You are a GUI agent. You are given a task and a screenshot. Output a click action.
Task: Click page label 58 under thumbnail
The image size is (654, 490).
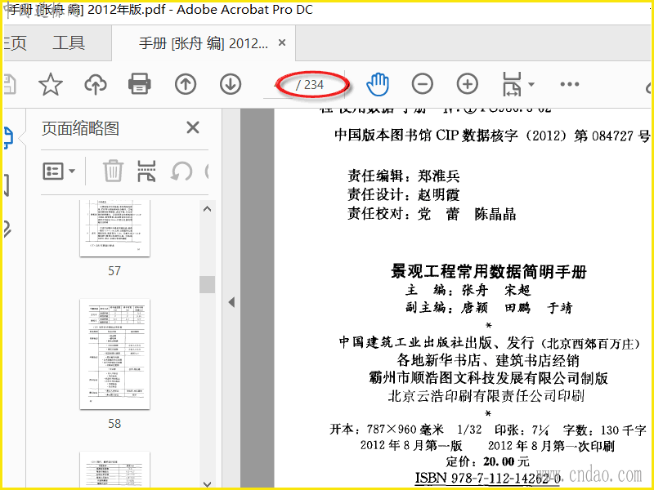point(114,423)
